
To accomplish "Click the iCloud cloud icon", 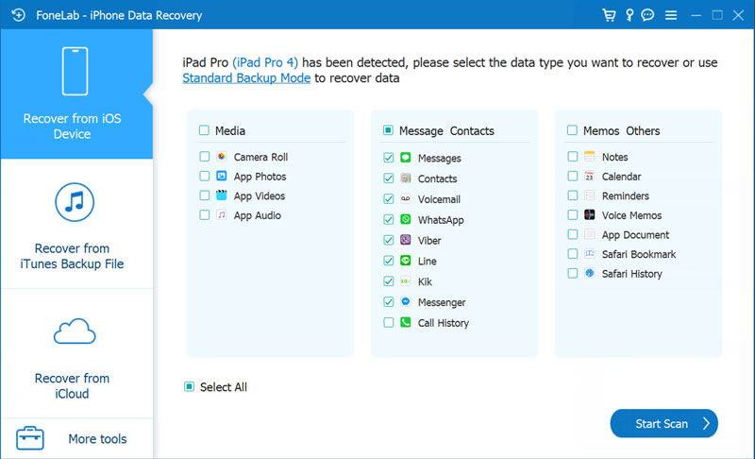I will [x=75, y=331].
